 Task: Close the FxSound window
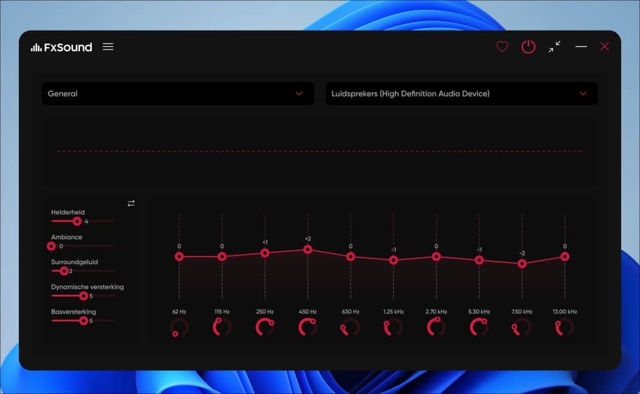[604, 46]
